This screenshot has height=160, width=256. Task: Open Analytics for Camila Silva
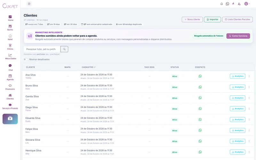click(237, 98)
